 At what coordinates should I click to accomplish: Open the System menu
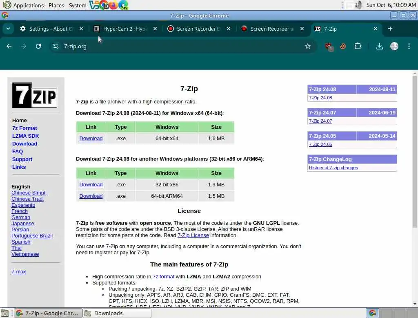[x=77, y=5]
